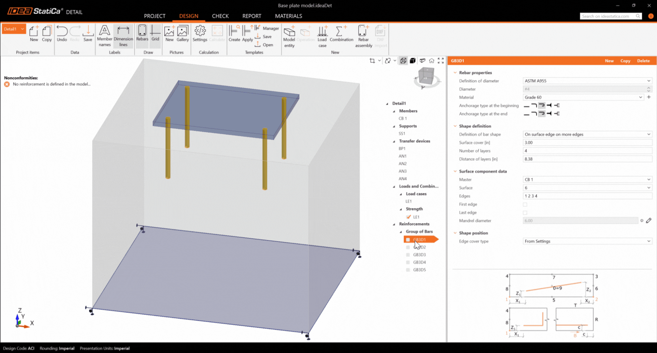Click the Delete button for GB3D1
The width and height of the screenshot is (657, 353).
[x=643, y=61]
